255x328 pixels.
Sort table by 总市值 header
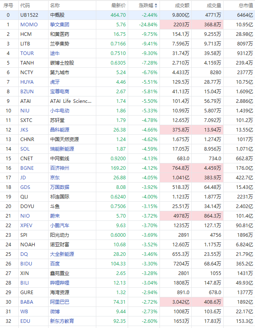[246, 6]
